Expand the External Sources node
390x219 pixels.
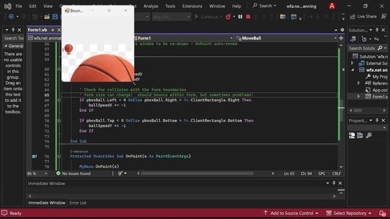[352, 63]
